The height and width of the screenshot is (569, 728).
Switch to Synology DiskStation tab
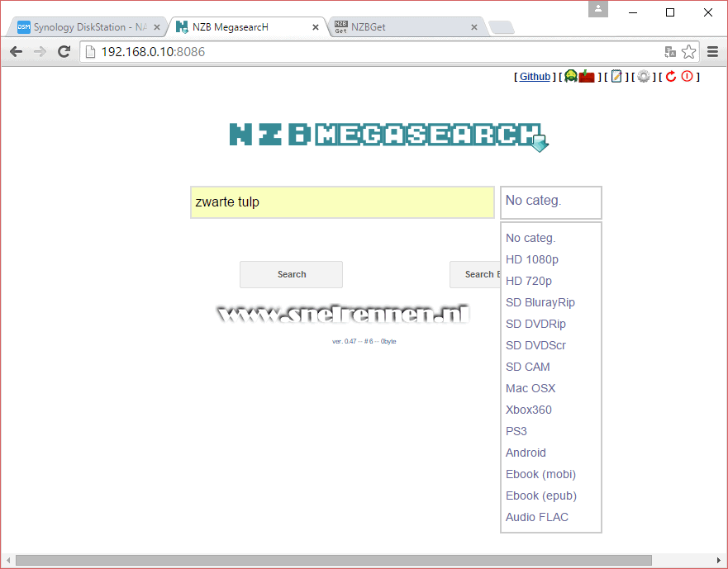[86, 27]
